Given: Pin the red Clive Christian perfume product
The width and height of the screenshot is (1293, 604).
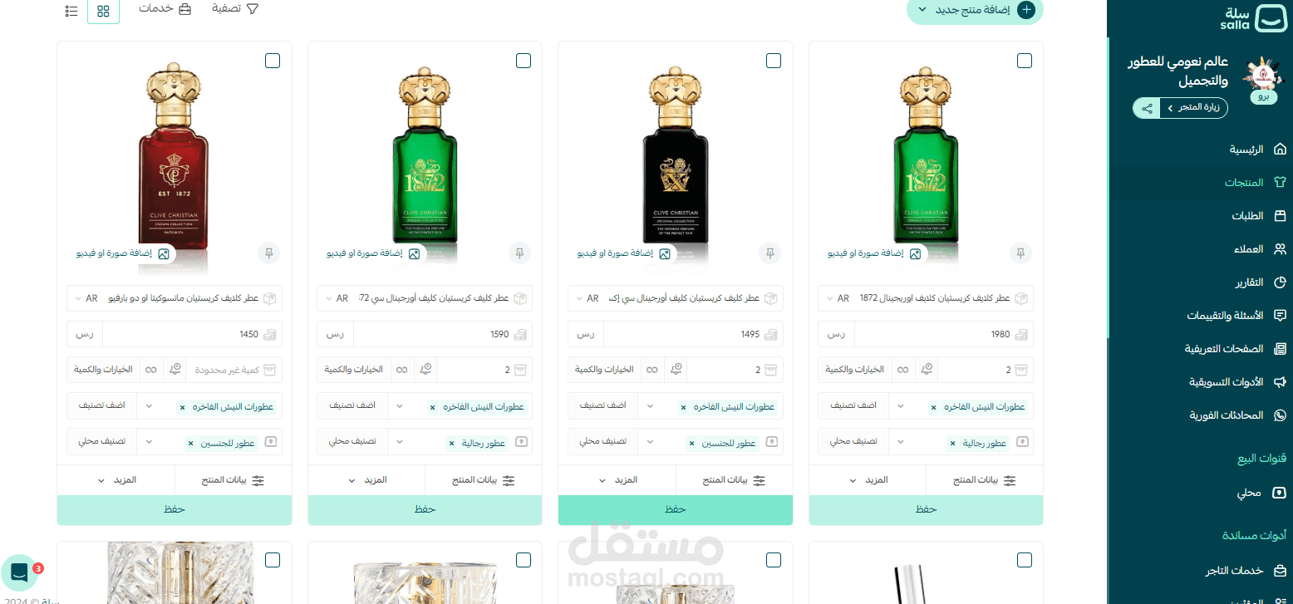Looking at the screenshot, I should 268,253.
